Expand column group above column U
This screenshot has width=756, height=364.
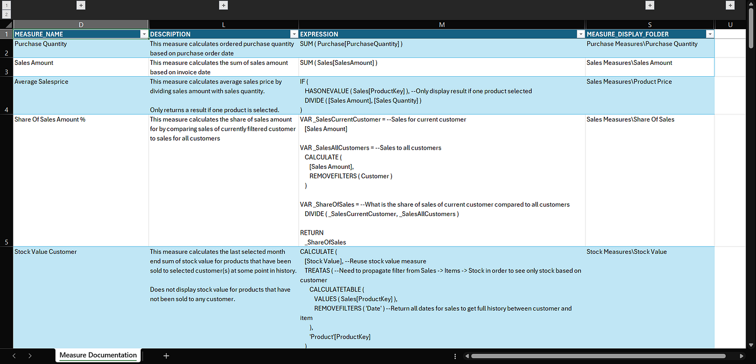click(x=730, y=5)
